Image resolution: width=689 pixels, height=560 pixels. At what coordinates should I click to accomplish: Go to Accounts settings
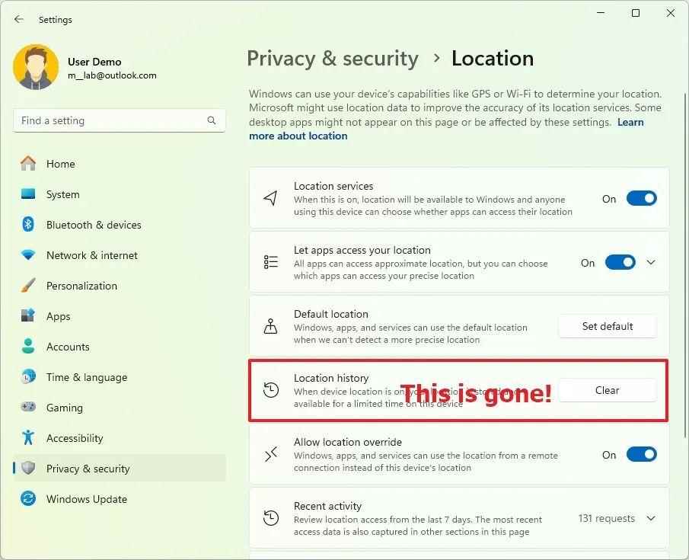68,347
